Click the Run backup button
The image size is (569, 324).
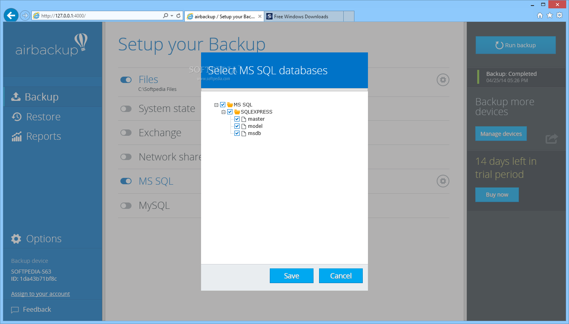516,45
